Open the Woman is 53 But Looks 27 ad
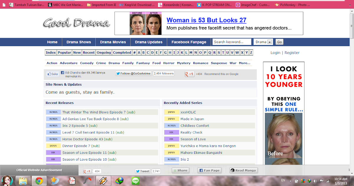Screen dimensions: 354x186 pyautogui.click(x=206, y=20)
